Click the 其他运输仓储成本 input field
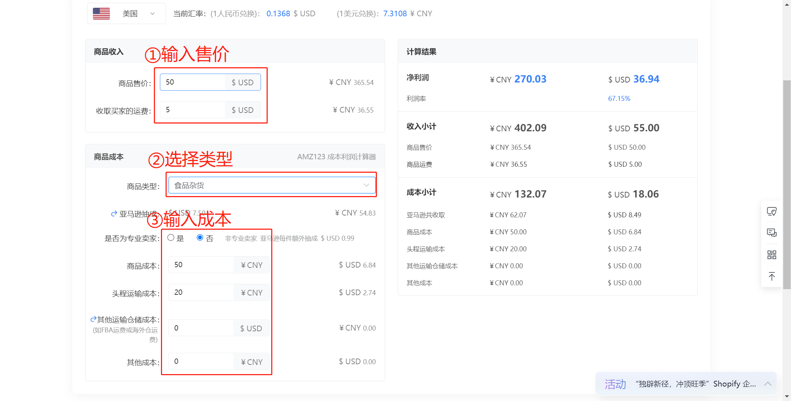791x401 pixels. 201,328
